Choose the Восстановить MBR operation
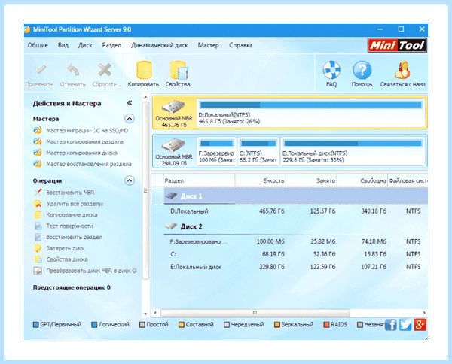The height and width of the screenshot is (364, 452). tap(70, 193)
